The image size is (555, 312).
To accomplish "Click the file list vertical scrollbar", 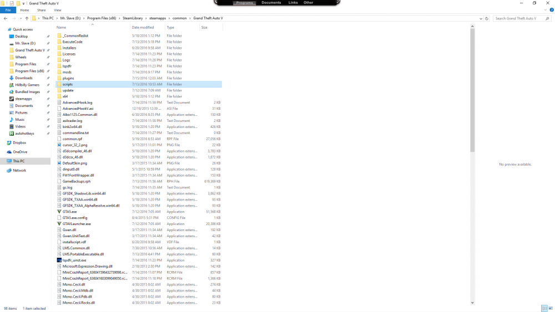I will [x=472, y=90].
